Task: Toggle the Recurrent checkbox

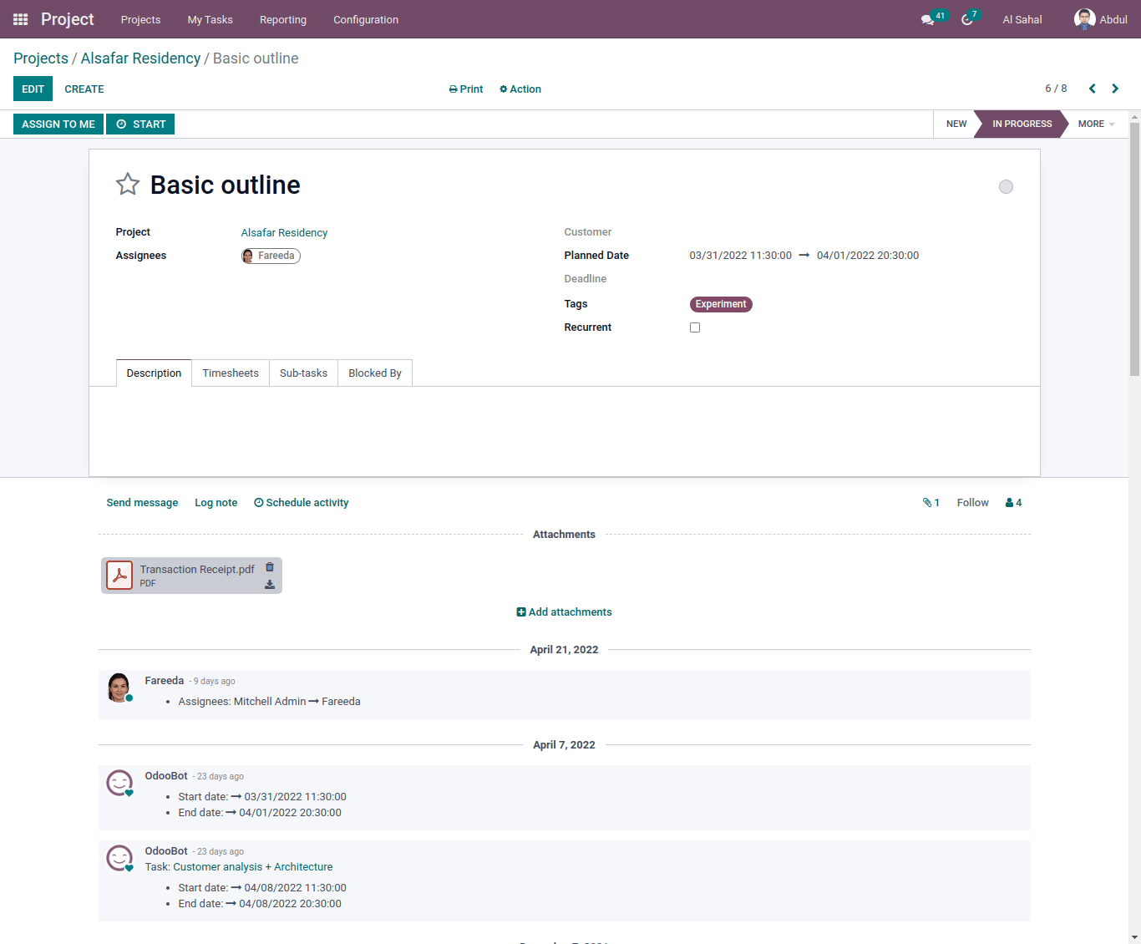Action: point(695,327)
